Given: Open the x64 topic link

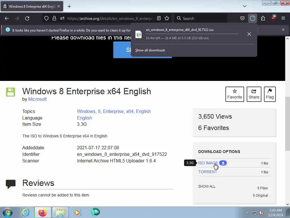Looking at the screenshot, I should pos(130,111).
